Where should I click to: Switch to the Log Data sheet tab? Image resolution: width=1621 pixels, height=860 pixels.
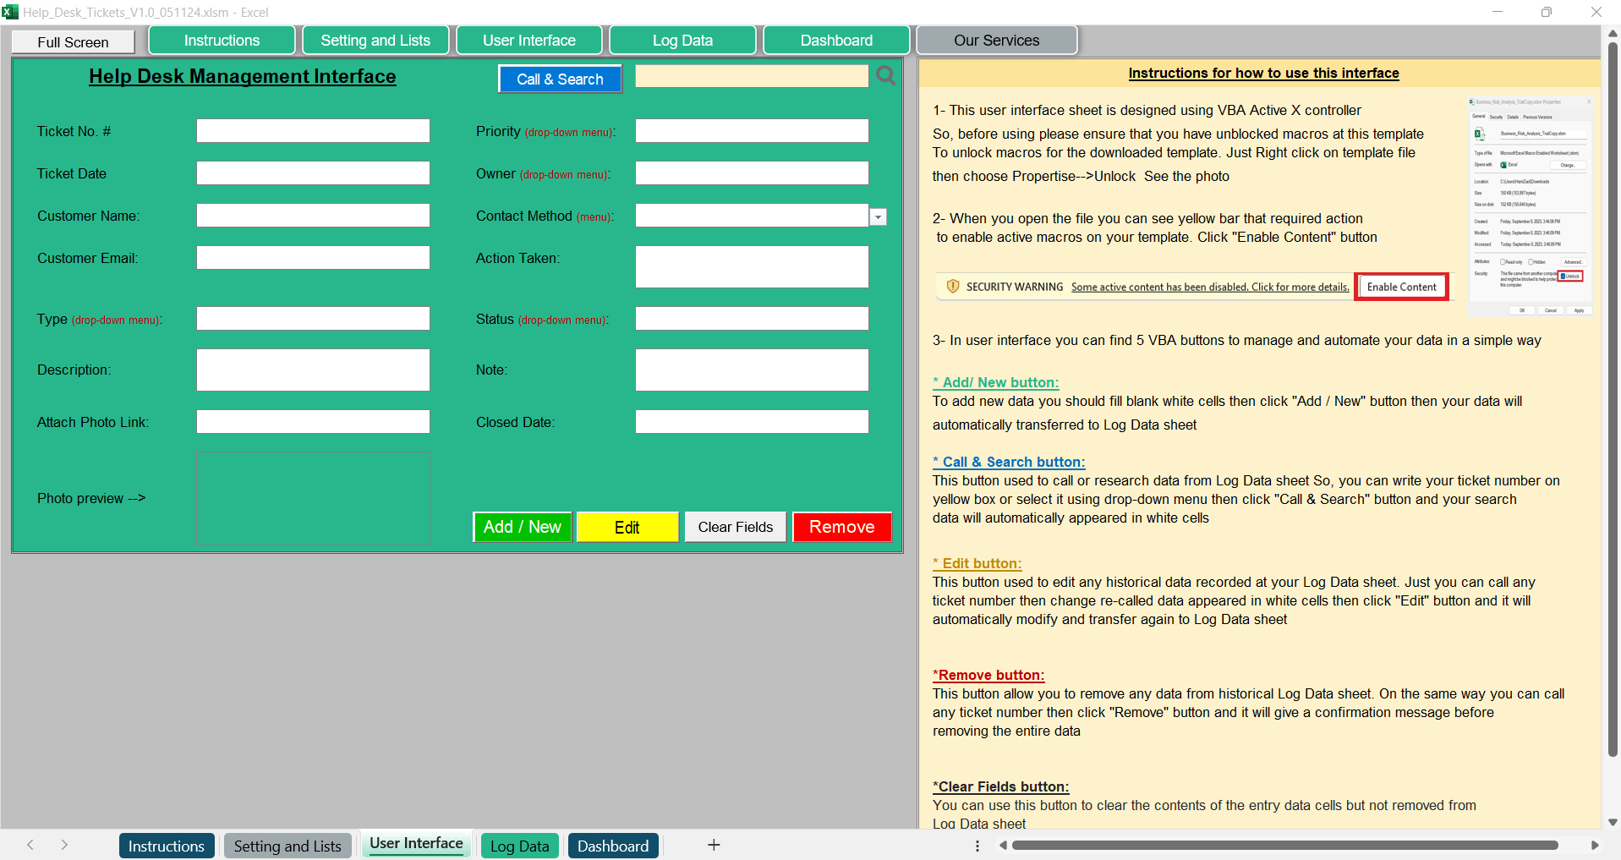click(x=519, y=846)
